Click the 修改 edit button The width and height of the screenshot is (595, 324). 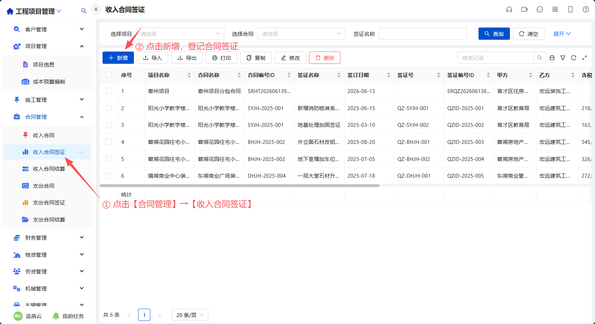click(x=291, y=58)
